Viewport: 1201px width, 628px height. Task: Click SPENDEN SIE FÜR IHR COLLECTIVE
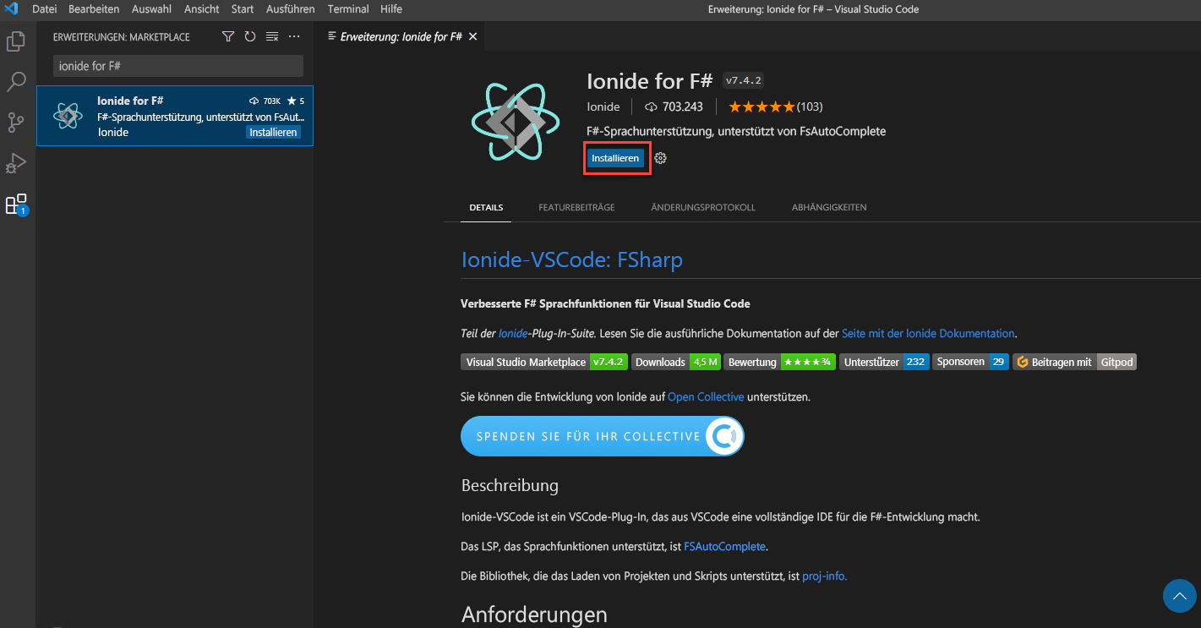[x=602, y=435]
